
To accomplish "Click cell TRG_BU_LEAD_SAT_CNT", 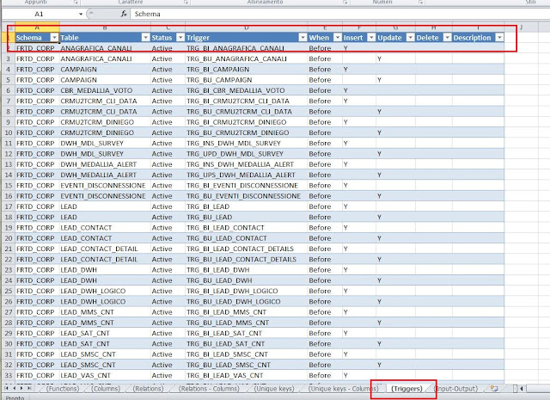I will 247,344.
